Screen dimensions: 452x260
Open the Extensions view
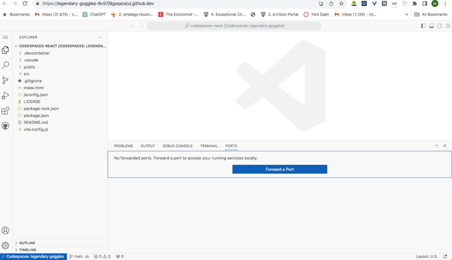click(5, 111)
